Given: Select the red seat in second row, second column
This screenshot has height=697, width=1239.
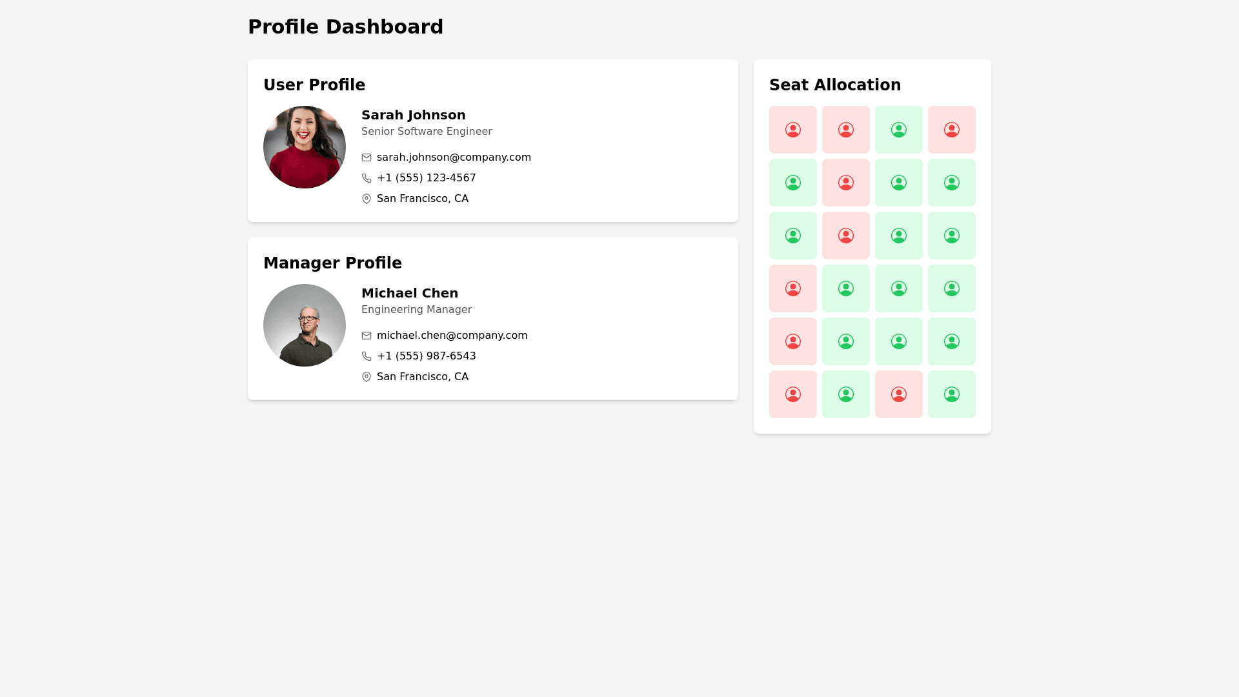Looking at the screenshot, I should click(846, 183).
